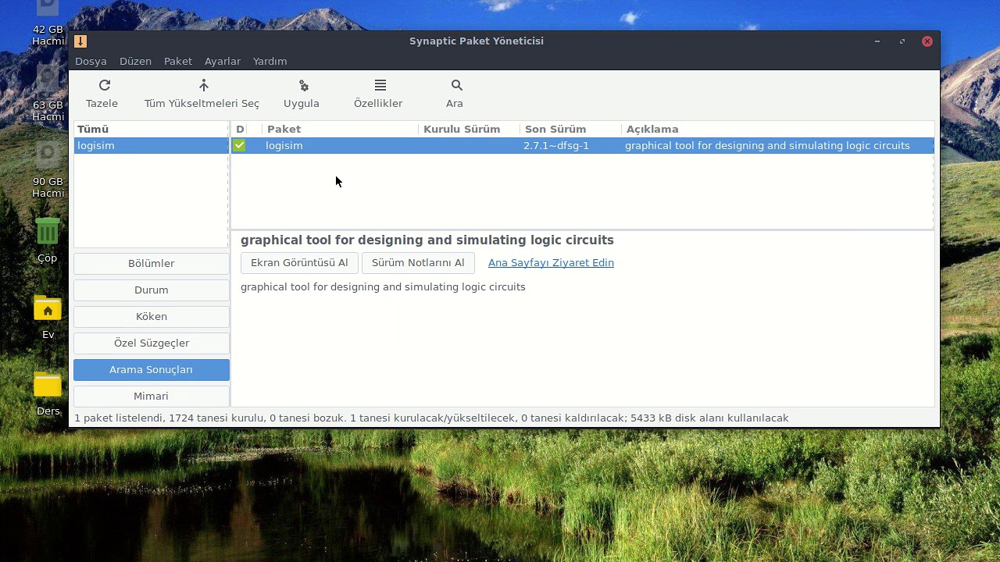Click Tüm Yükseltmeleri Seç toolbar icon
The height and width of the screenshot is (562, 1000).
(203, 85)
